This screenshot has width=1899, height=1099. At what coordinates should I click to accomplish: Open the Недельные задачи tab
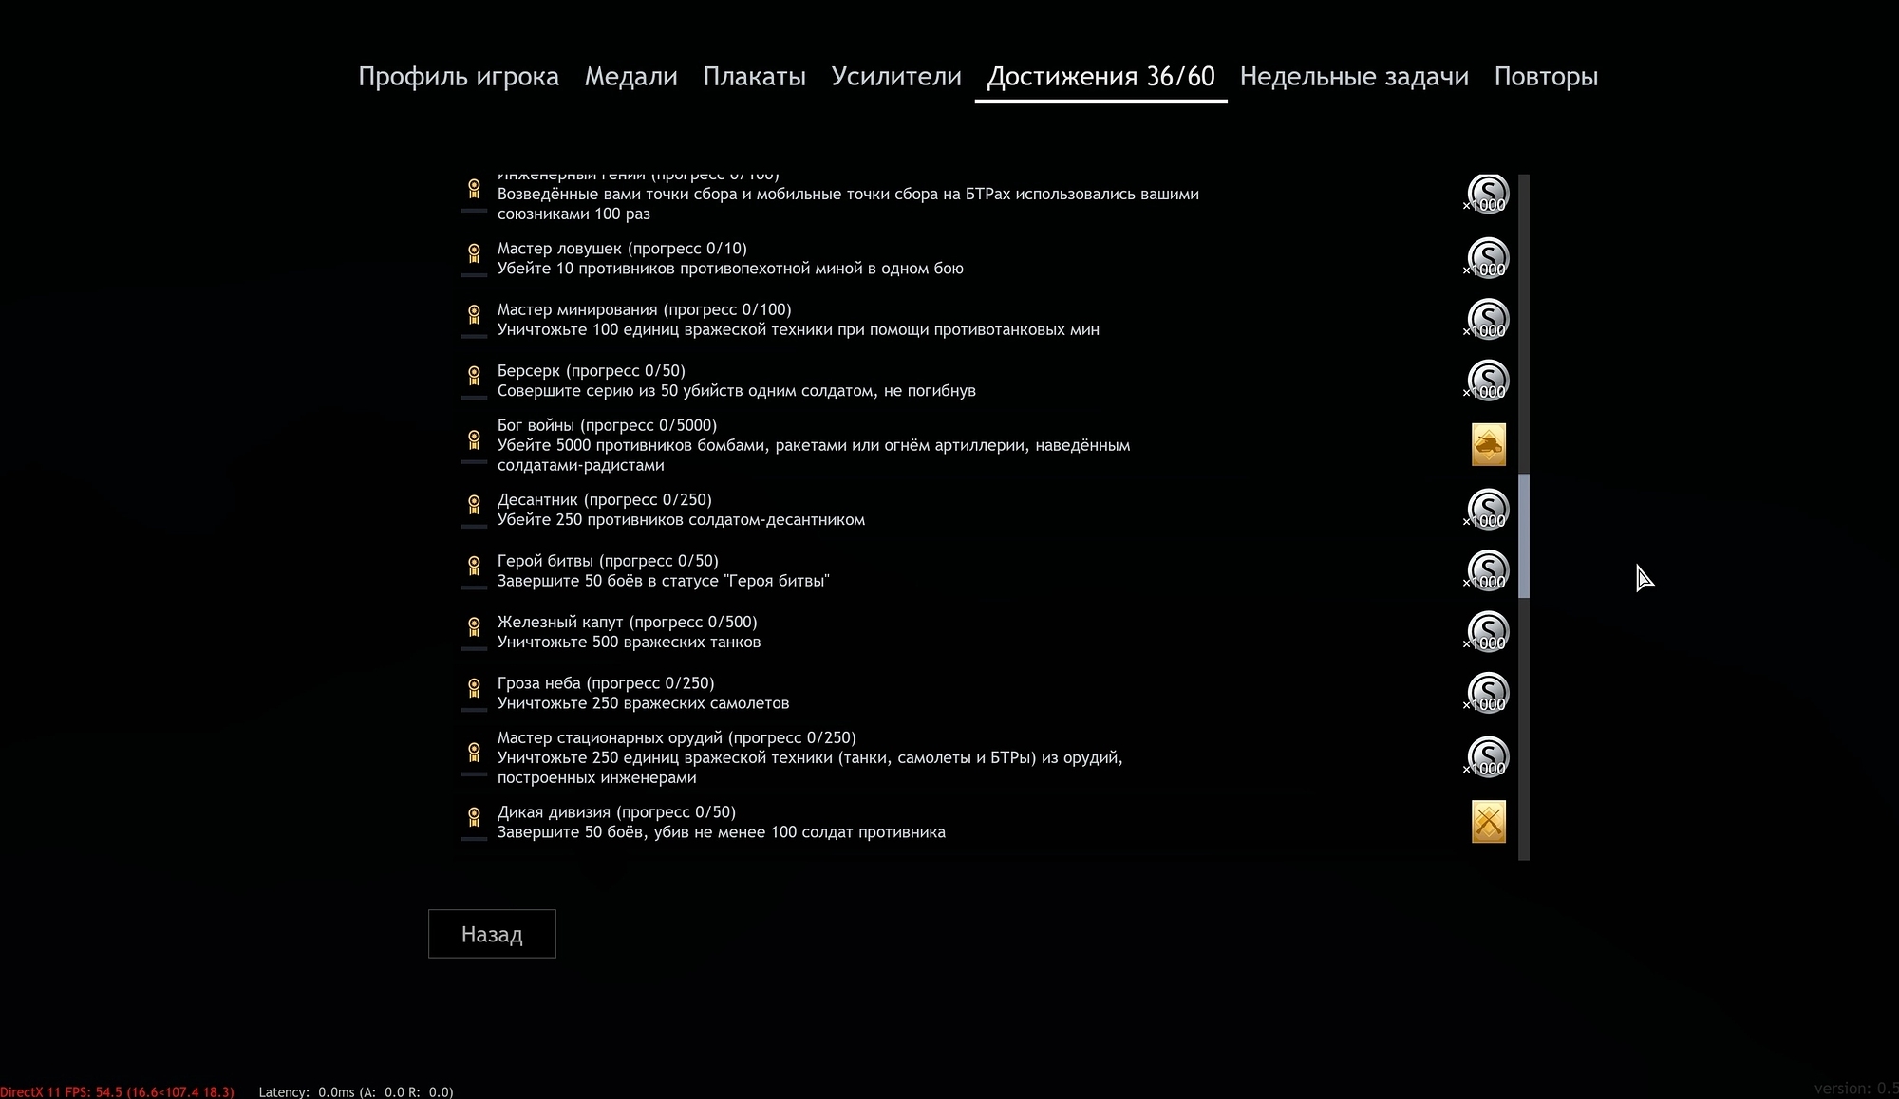point(1353,76)
